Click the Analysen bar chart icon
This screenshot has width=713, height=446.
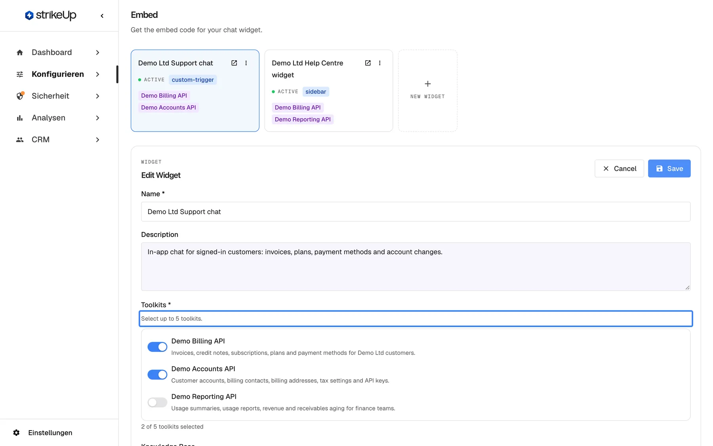pyautogui.click(x=20, y=118)
